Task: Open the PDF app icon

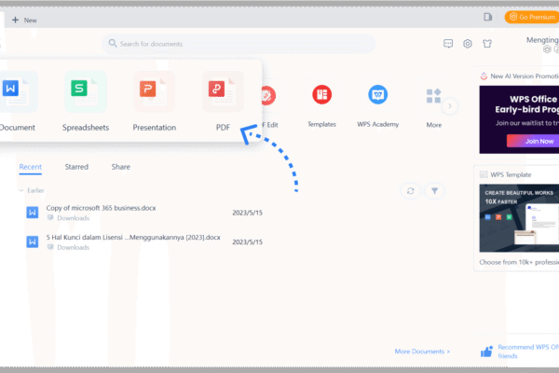Action: click(224, 91)
